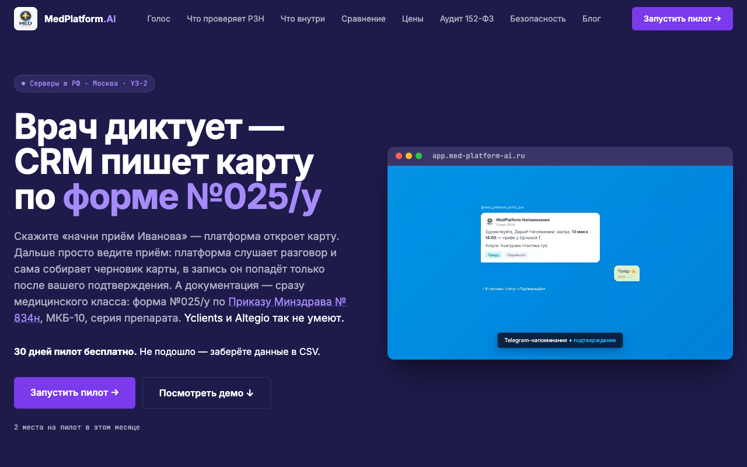The height and width of the screenshot is (467, 747).
Task: Open the Блог nav link
Action: (592, 19)
